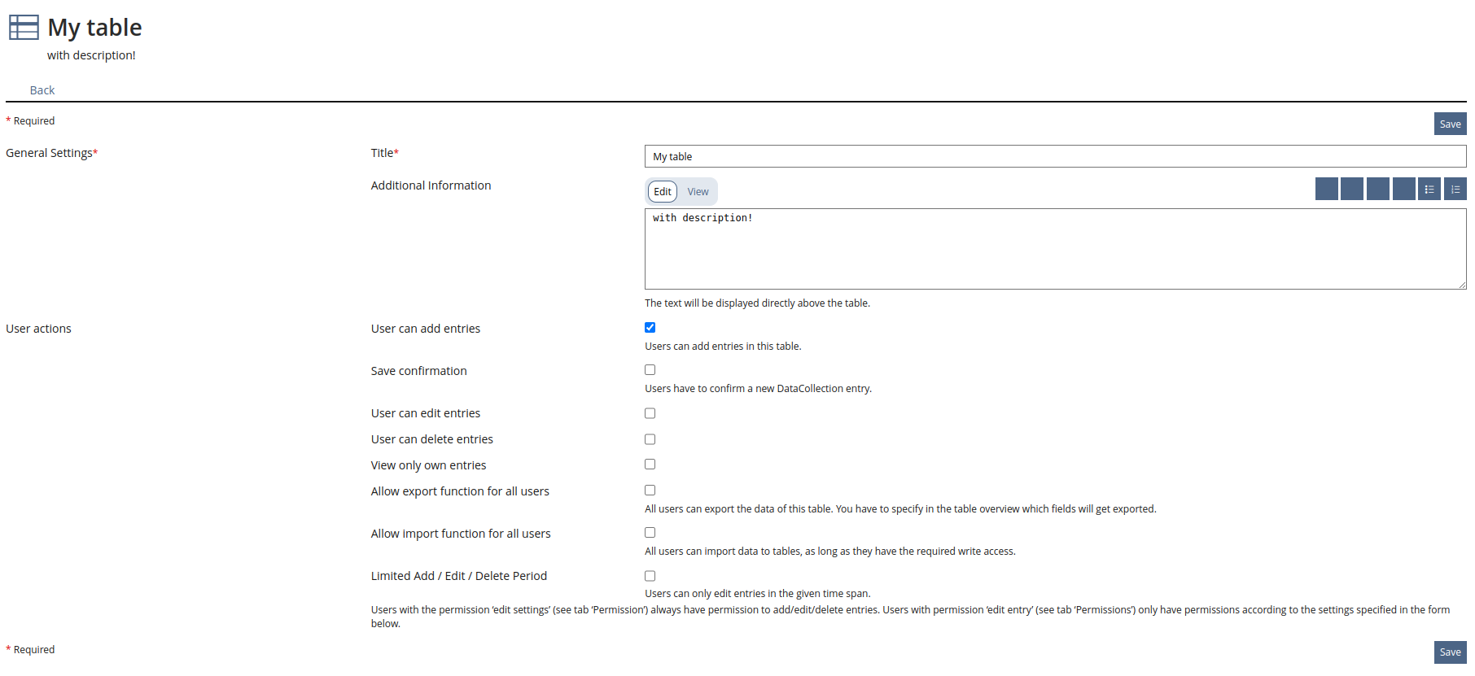This screenshot has width=1475, height=676.
Task: Insert a numbered list in Additional Information
Action: click(x=1455, y=190)
